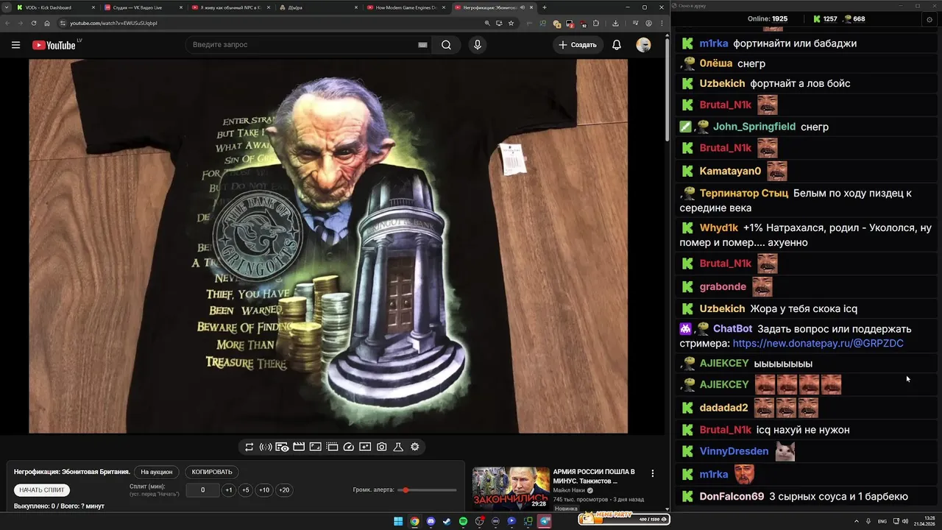Image resolution: width=942 pixels, height=530 pixels.
Task: Click the КОПИРОВАТЬ button
Action: pos(212,472)
